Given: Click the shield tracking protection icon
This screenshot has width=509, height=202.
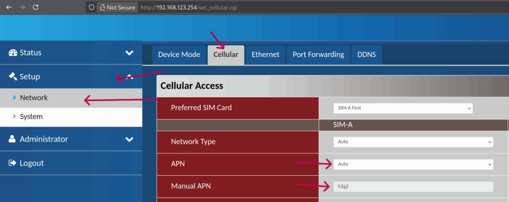Looking at the screenshot, I should click(x=91, y=7).
